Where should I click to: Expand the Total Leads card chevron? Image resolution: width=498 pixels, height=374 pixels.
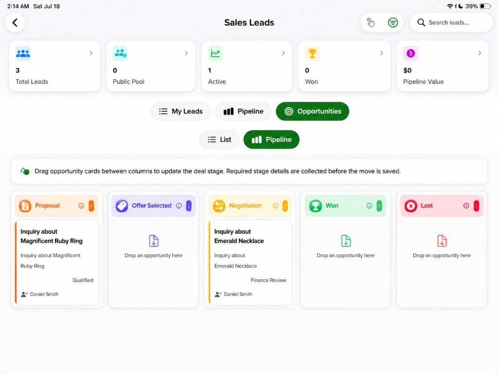point(91,53)
